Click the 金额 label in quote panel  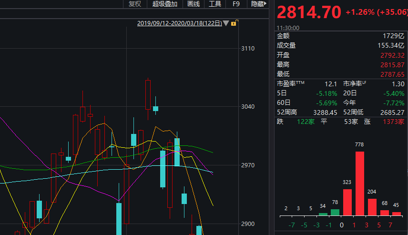click(x=283, y=36)
